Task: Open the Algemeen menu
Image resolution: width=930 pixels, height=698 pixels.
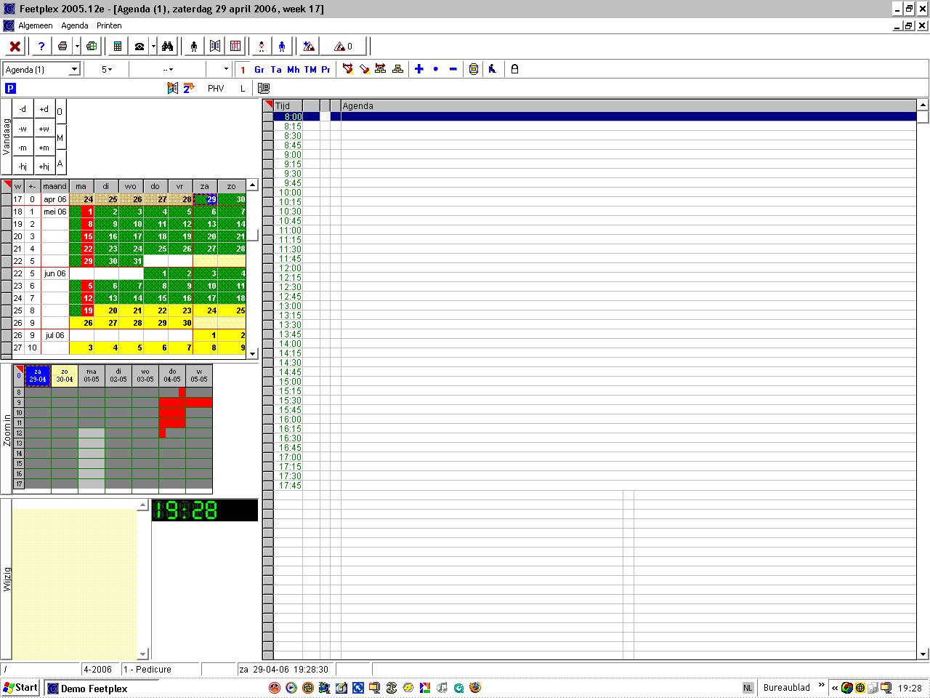Action: 36,25
